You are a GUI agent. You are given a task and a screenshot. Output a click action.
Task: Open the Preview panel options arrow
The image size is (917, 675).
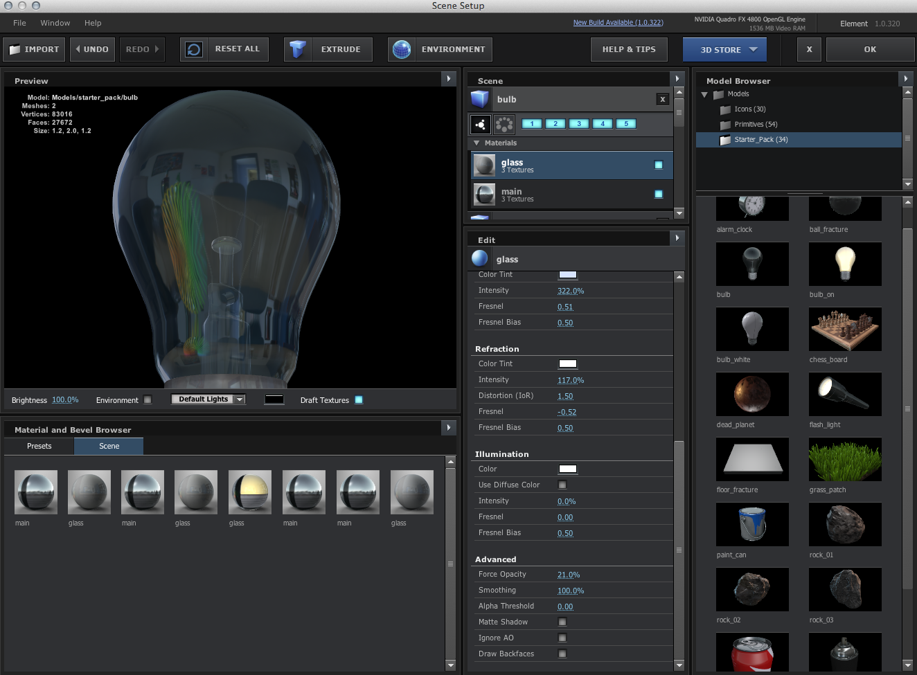point(449,79)
